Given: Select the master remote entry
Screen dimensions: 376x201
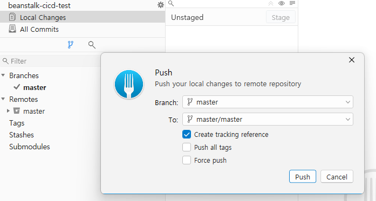Looking at the screenshot, I should pyautogui.click(x=34, y=111).
